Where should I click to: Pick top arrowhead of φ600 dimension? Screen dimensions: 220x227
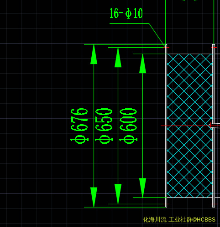(x=142, y=64)
